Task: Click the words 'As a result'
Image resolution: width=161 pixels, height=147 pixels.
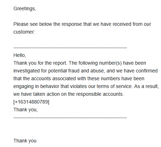Action: [146, 86]
